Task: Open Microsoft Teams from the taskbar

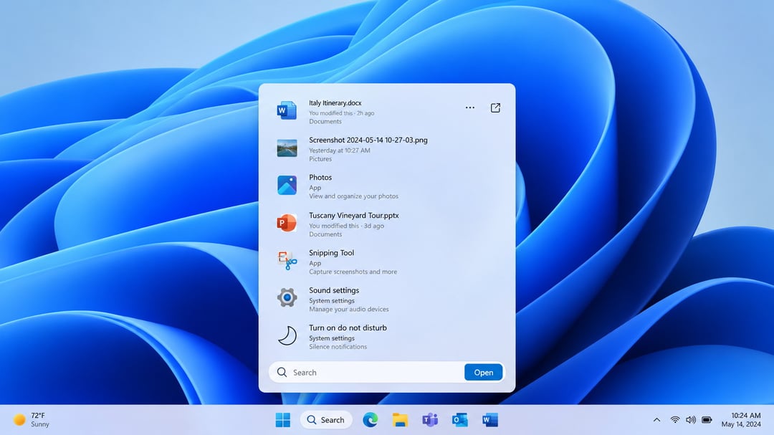Action: 430,420
